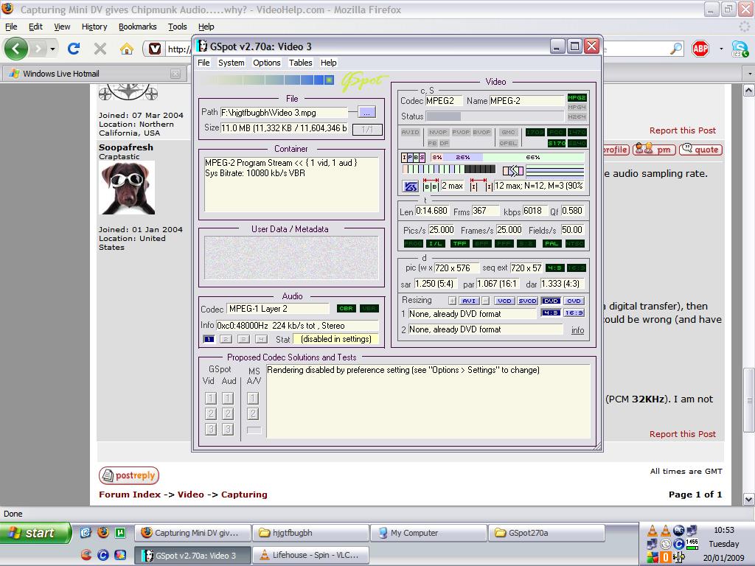The width and height of the screenshot is (755, 566).
Task: Select audio stream 1 button
Action: coord(209,339)
